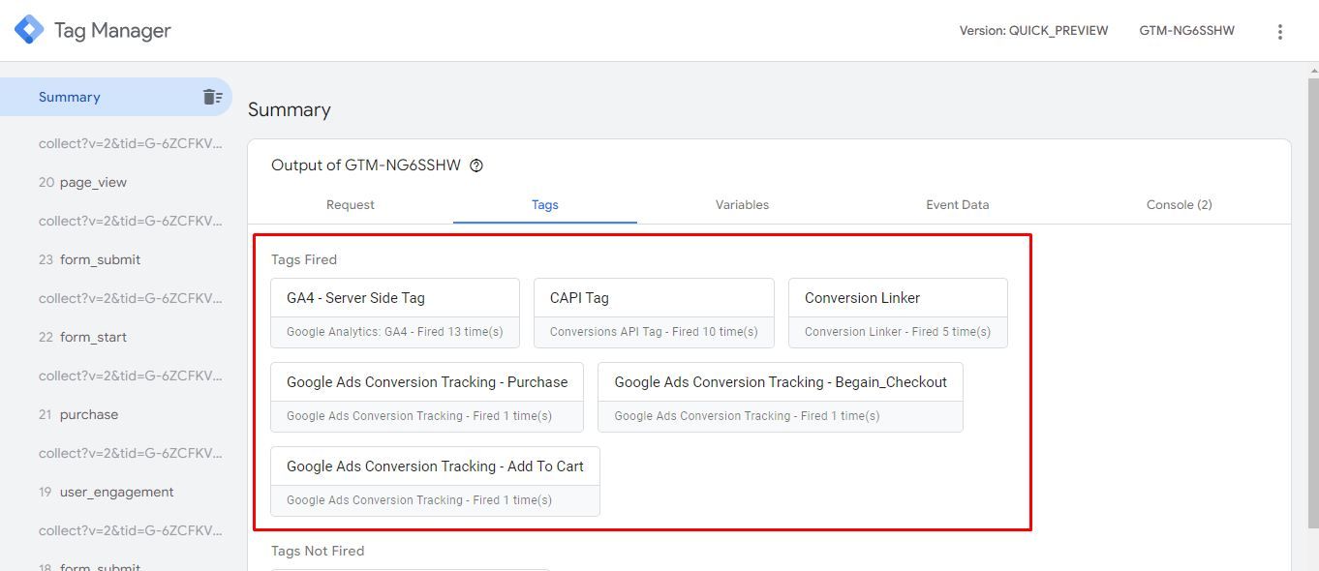The width and height of the screenshot is (1319, 571).
Task: Click the Version: QUICK_PREVIEW label
Action: 1033,31
